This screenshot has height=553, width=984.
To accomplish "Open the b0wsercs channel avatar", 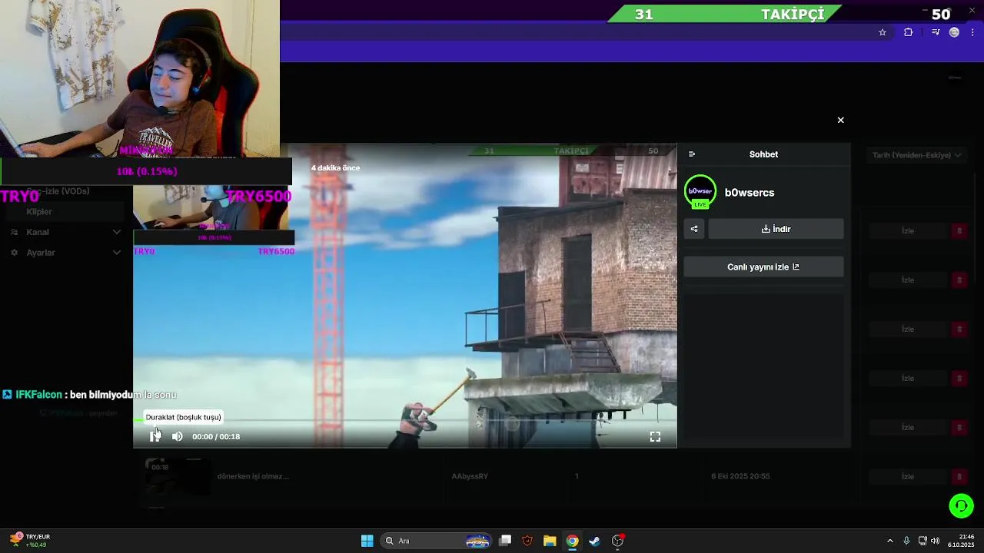I will coord(700,192).
